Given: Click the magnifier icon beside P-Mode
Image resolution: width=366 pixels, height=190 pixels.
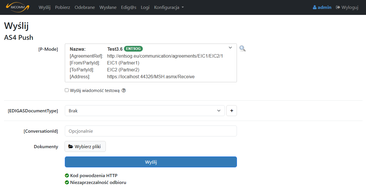Looking at the screenshot, I should point(242,48).
